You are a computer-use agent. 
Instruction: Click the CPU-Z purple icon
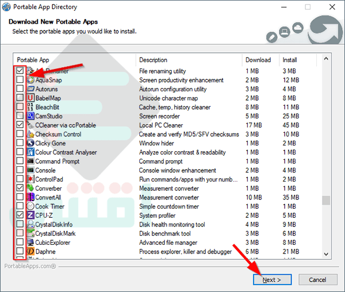point(30,215)
